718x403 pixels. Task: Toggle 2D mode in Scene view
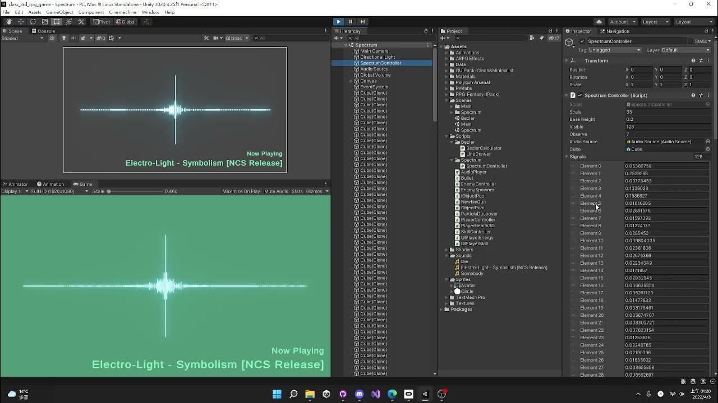point(52,38)
